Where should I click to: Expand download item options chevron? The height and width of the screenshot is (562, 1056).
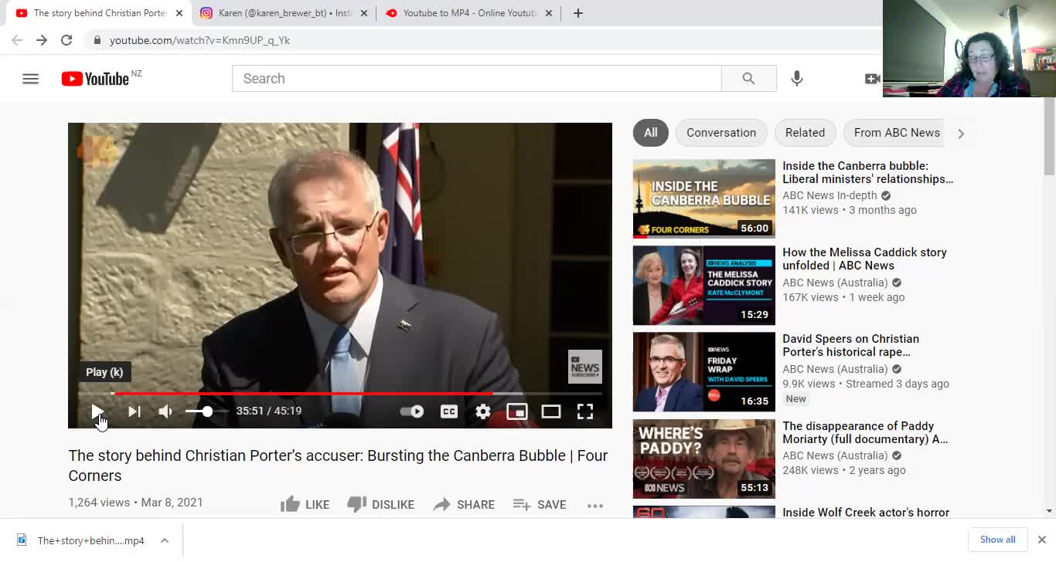click(165, 540)
